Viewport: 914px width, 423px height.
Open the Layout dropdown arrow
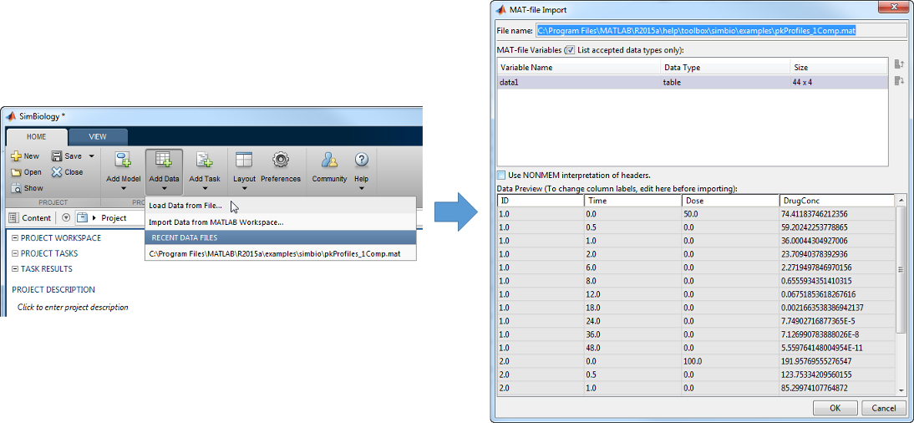(244, 188)
